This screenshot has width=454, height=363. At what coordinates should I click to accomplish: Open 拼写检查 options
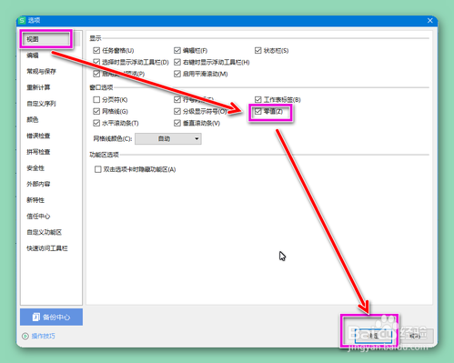click(38, 152)
